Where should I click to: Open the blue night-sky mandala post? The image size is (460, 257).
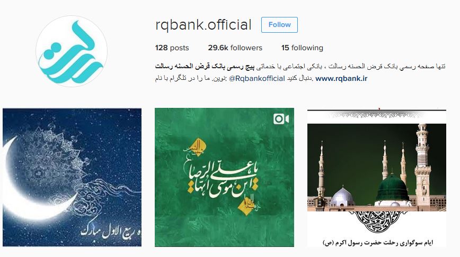(72, 177)
